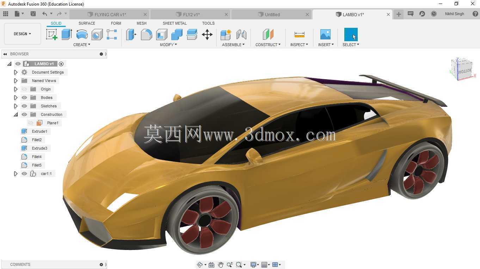Click the Save icon
The width and height of the screenshot is (480, 269).
[33, 14]
